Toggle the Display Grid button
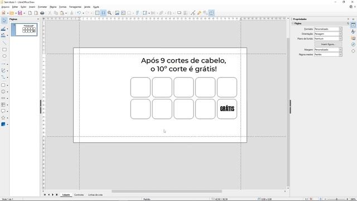The image size is (357, 201). click(x=97, y=13)
